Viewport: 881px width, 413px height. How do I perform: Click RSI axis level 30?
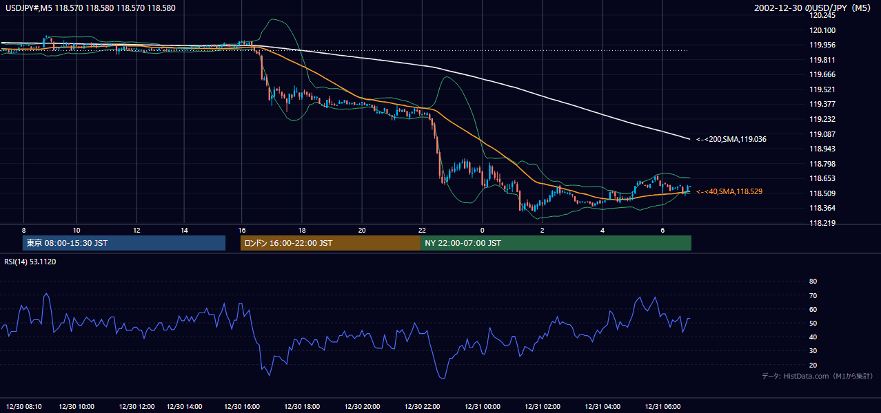813,351
